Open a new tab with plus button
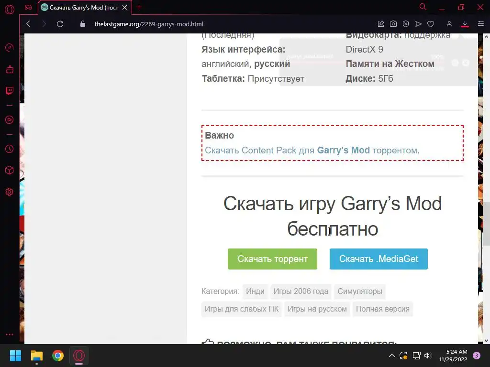Screen dimensions: 490x367 click(139, 7)
